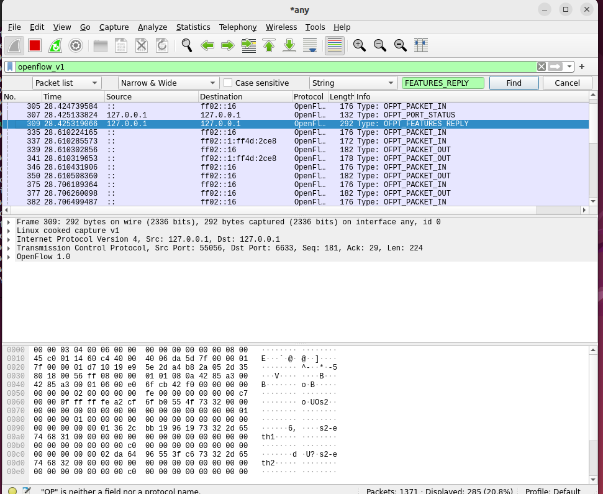The height and width of the screenshot is (494, 603).
Task: Click the capture file properties status icon
Action: tap(27, 490)
